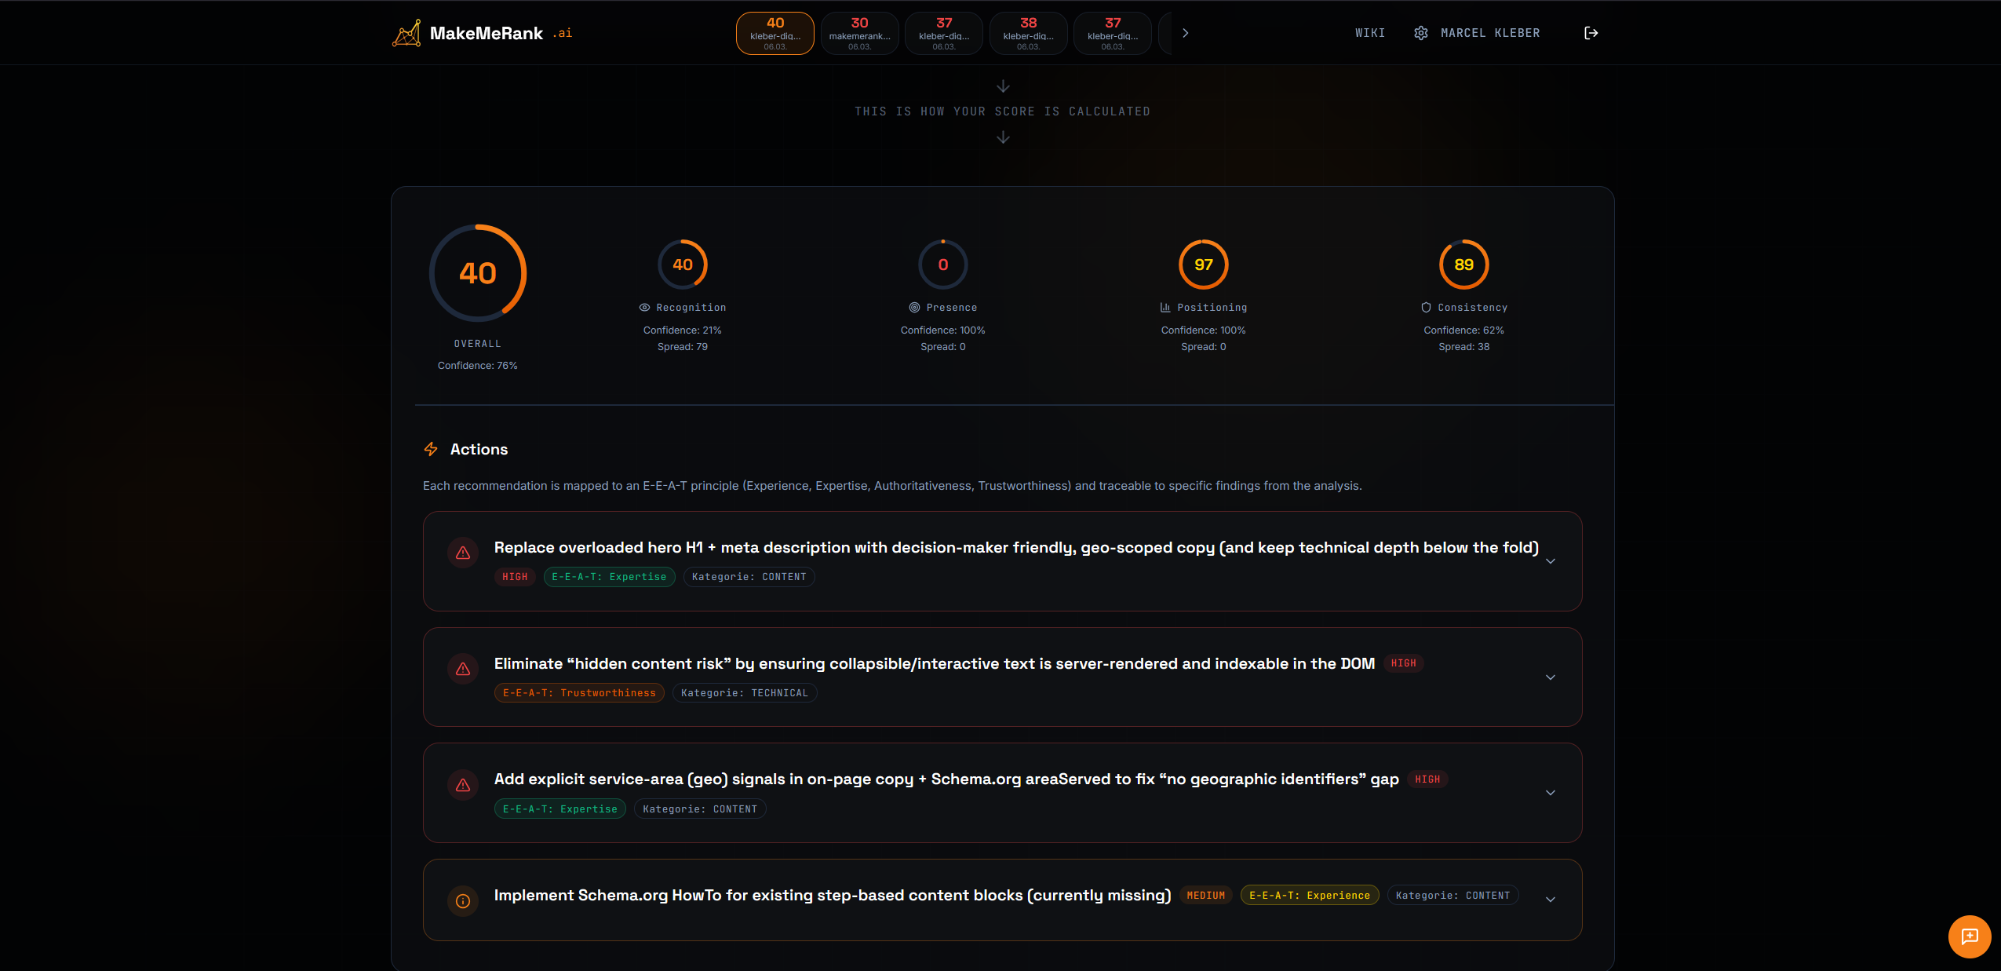The image size is (2001, 971).
Task: Click the Presence target icon
Action: tap(914, 308)
